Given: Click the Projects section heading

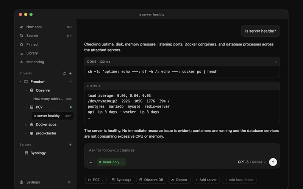Looking at the screenshot, I should (25, 73).
